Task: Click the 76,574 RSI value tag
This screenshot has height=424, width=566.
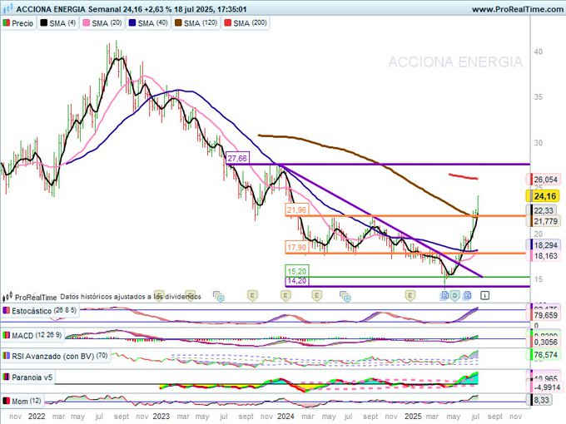Action: coord(545,355)
